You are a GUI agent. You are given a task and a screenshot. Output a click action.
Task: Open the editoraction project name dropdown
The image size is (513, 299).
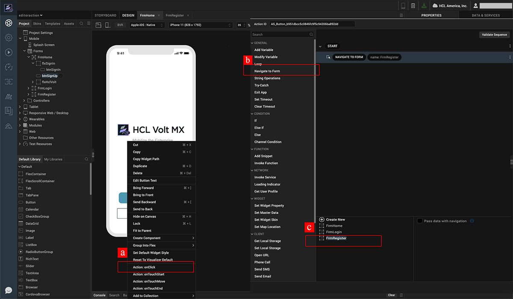31,15
